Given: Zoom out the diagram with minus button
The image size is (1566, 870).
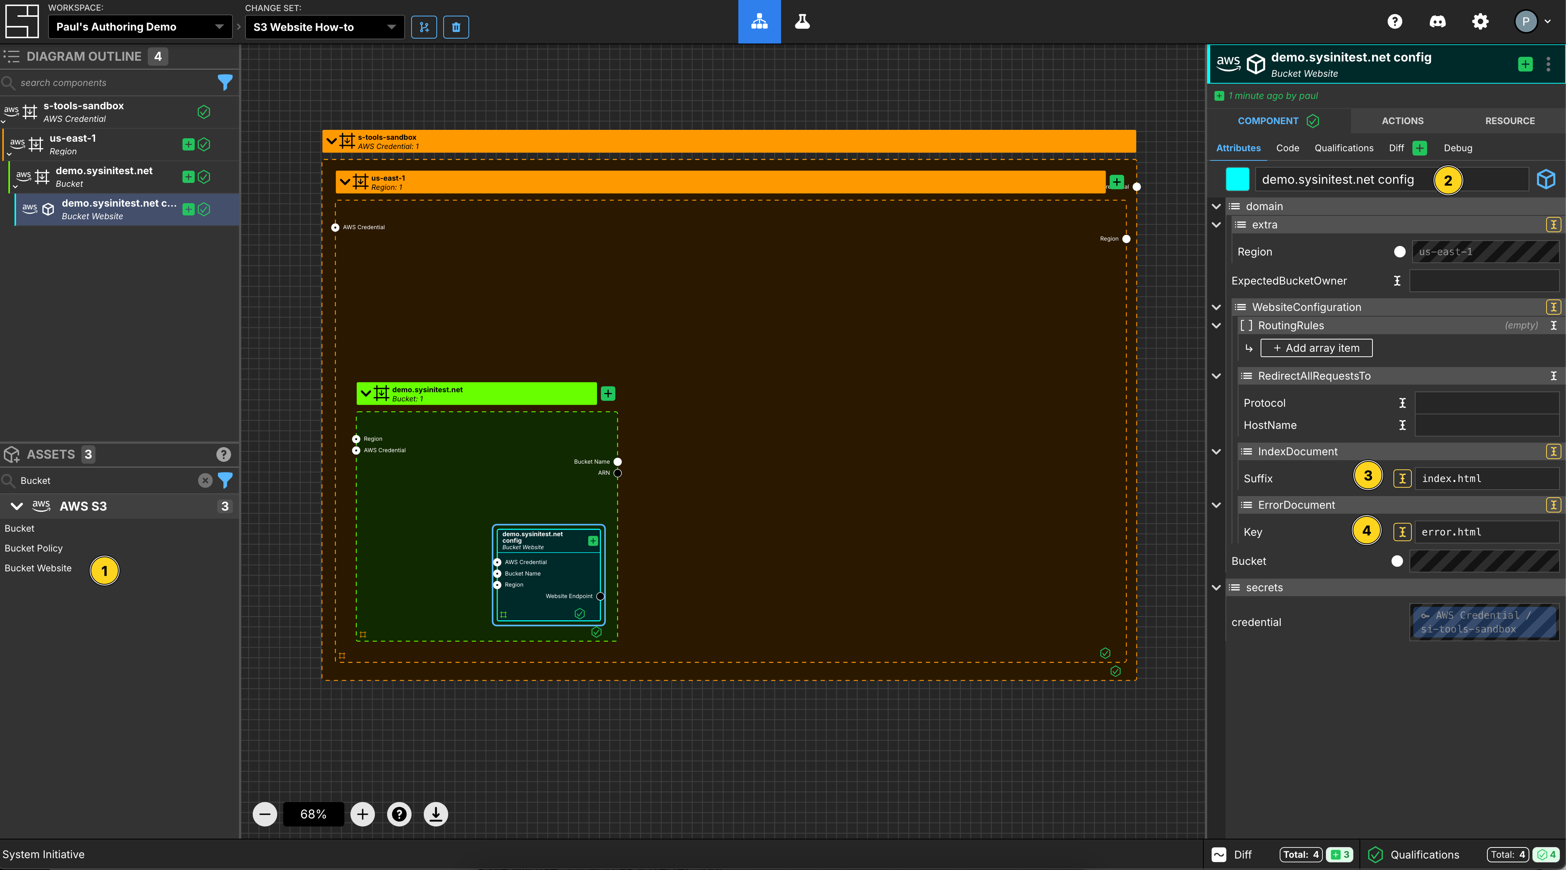Looking at the screenshot, I should (265, 814).
